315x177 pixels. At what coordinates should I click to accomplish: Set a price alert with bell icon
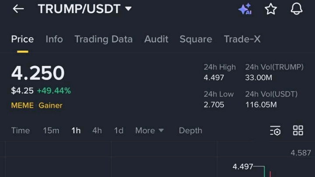coord(297,9)
